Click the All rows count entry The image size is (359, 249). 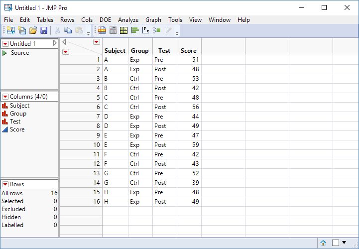point(29,193)
